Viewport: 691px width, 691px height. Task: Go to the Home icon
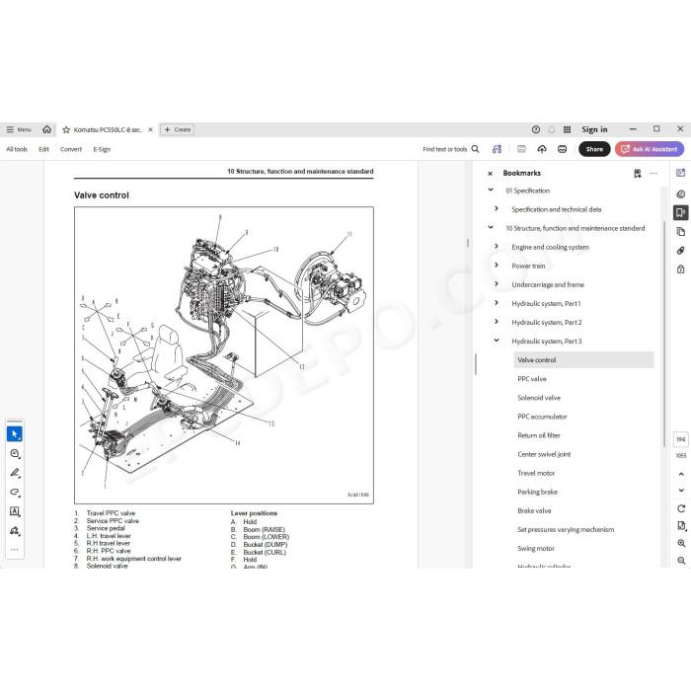pyautogui.click(x=46, y=129)
